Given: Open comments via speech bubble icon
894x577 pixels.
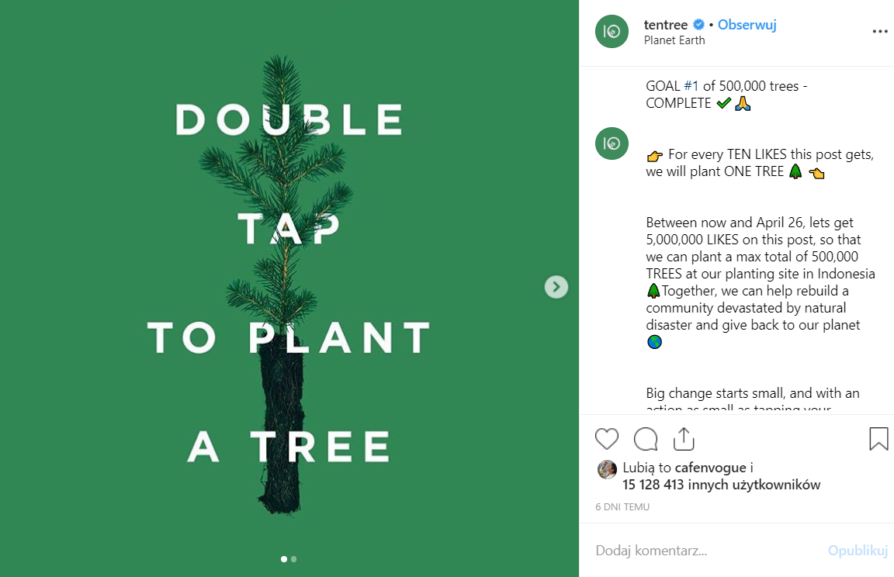Looking at the screenshot, I should [646, 439].
